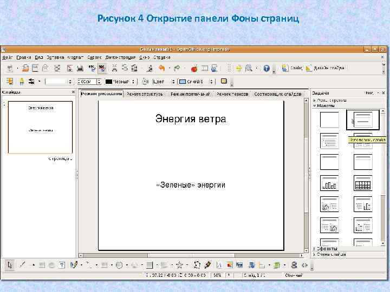The image size is (390, 292).
Task: Save the presentation with Save icon
Action: coord(35,68)
